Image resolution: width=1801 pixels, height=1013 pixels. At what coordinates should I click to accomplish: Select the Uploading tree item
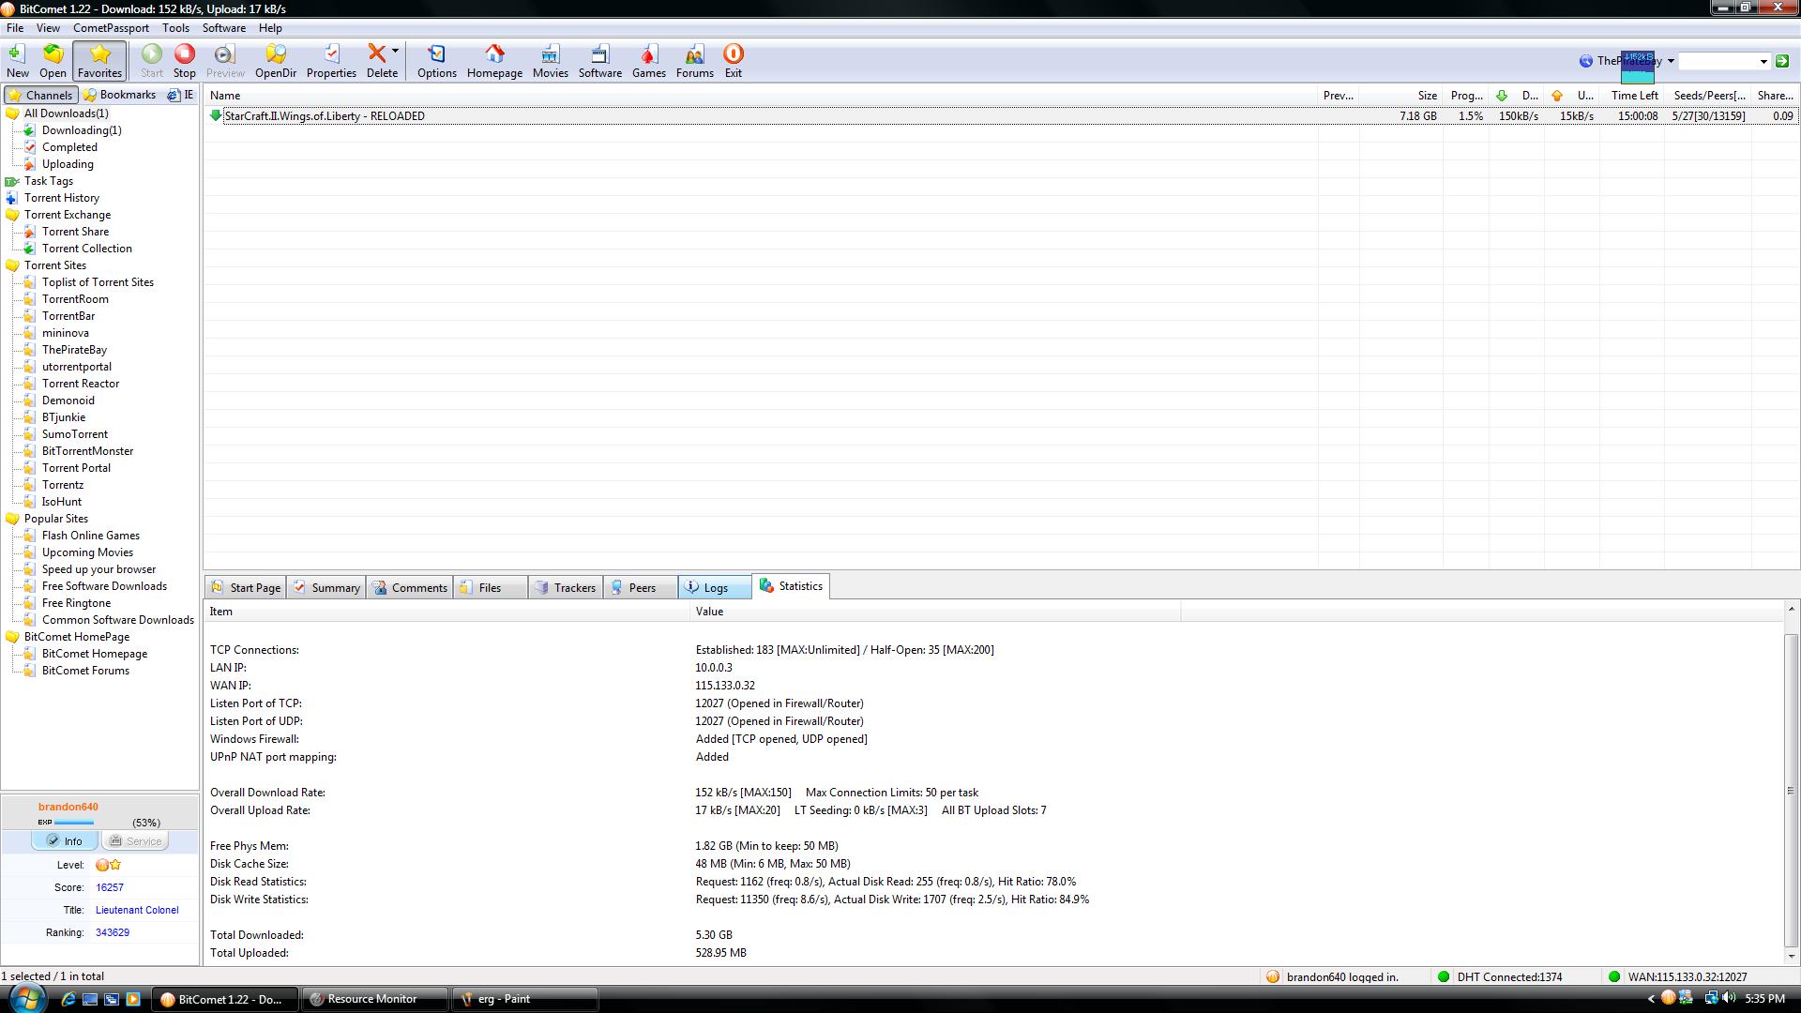[68, 164]
